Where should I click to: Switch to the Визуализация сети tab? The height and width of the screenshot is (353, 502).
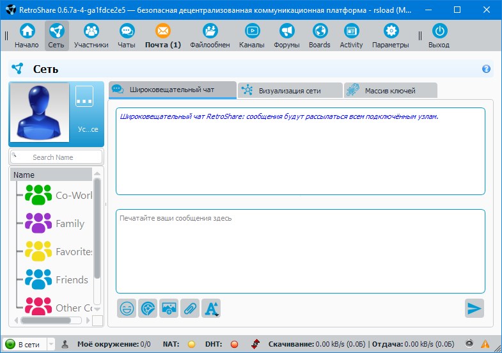[x=289, y=91]
